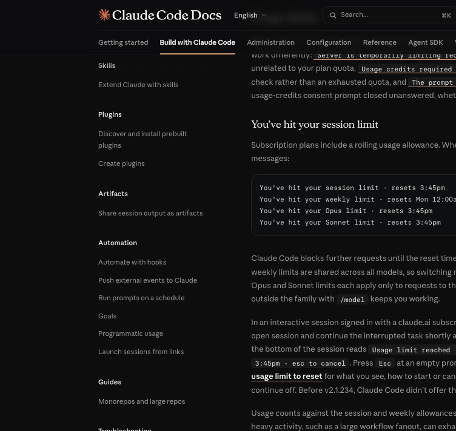Click the 'Esc' inline code key
The width and height of the screenshot is (456, 431).
[x=384, y=363]
